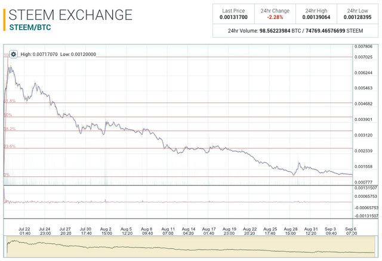Click the 0.005463 price axis label

(363, 88)
